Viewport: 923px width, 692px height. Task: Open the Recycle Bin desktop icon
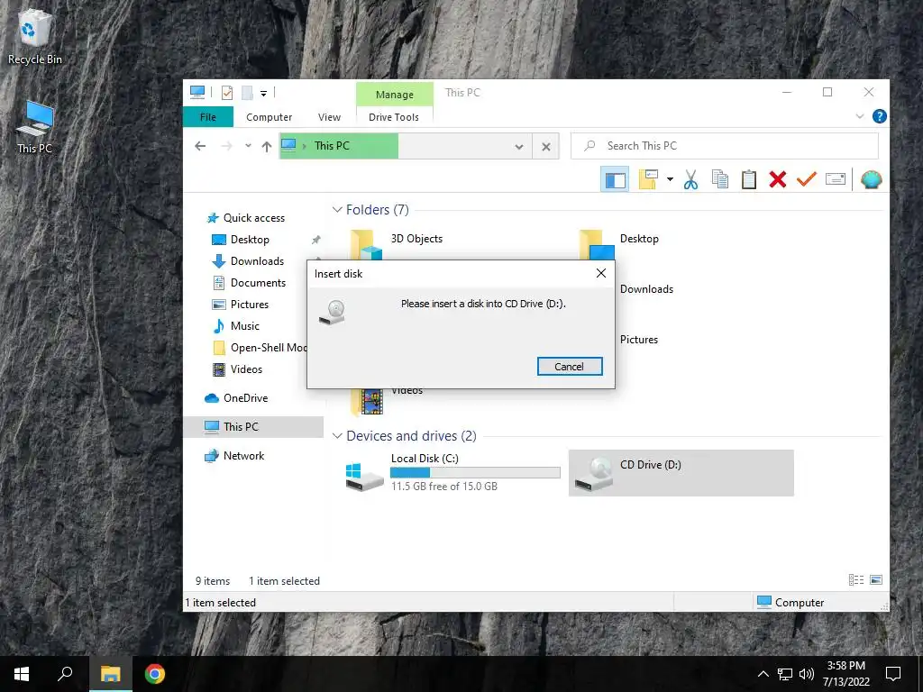click(34, 36)
